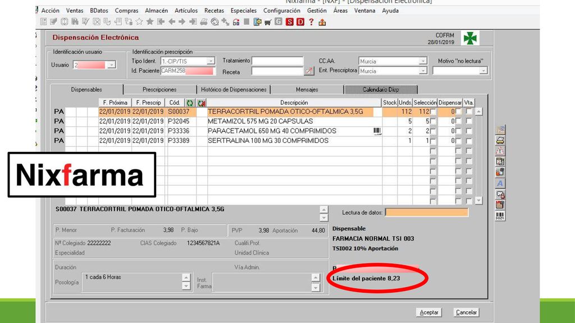Open help via the red question mark icon
The width and height of the screenshot is (575, 323).
click(311, 22)
